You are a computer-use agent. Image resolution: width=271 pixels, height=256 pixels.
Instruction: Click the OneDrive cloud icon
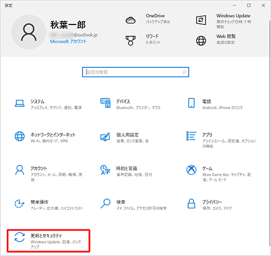click(131, 20)
